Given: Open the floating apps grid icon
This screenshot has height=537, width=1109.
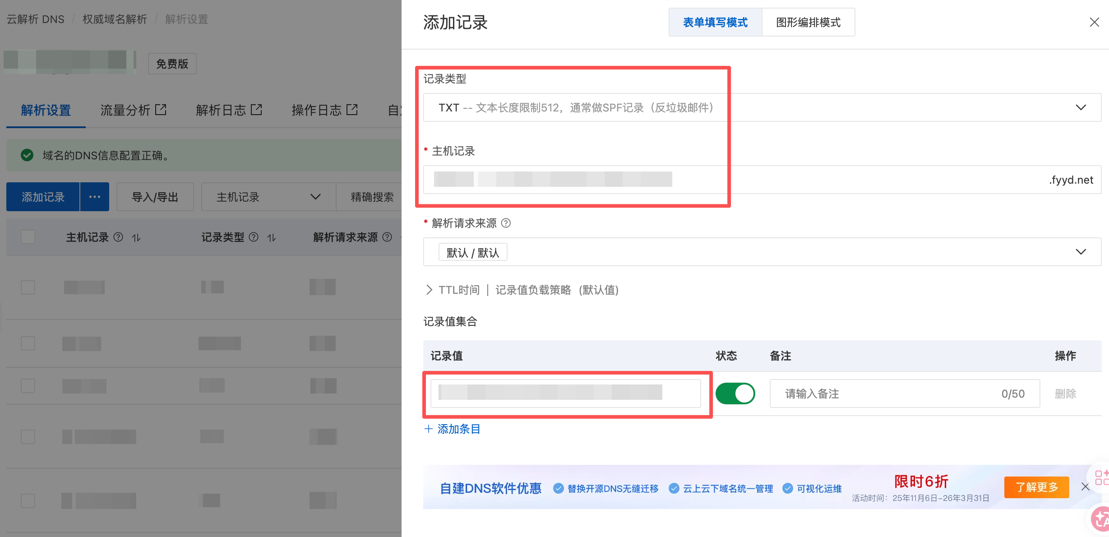Looking at the screenshot, I should click(1101, 477).
